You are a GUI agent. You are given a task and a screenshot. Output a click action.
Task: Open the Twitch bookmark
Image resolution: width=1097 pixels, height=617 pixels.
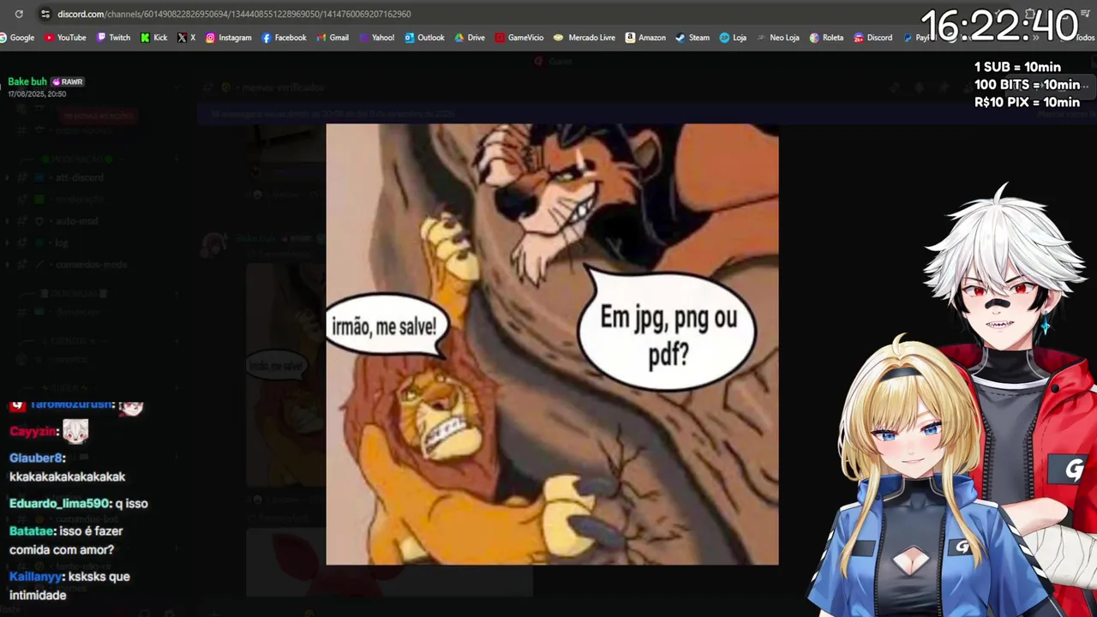113,38
